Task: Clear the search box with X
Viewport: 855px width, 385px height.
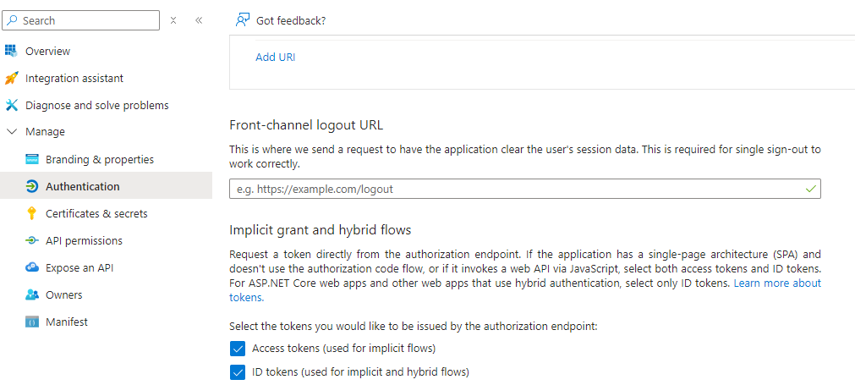Action: tap(173, 20)
